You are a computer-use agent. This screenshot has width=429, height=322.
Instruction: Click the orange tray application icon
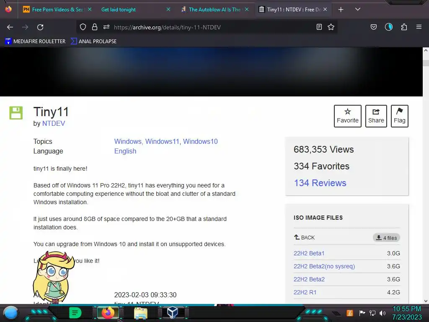tap(350, 313)
